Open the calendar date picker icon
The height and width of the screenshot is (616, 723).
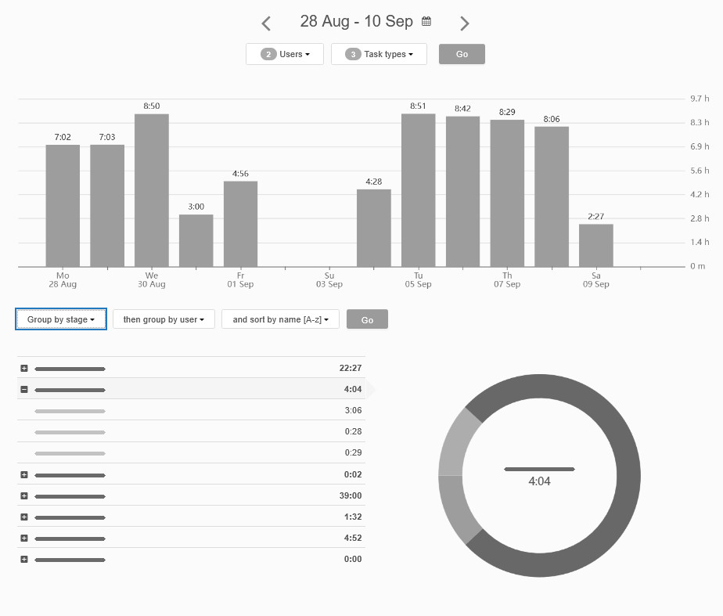[x=426, y=21]
